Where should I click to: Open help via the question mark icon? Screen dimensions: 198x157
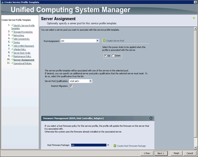click(x=194, y=18)
